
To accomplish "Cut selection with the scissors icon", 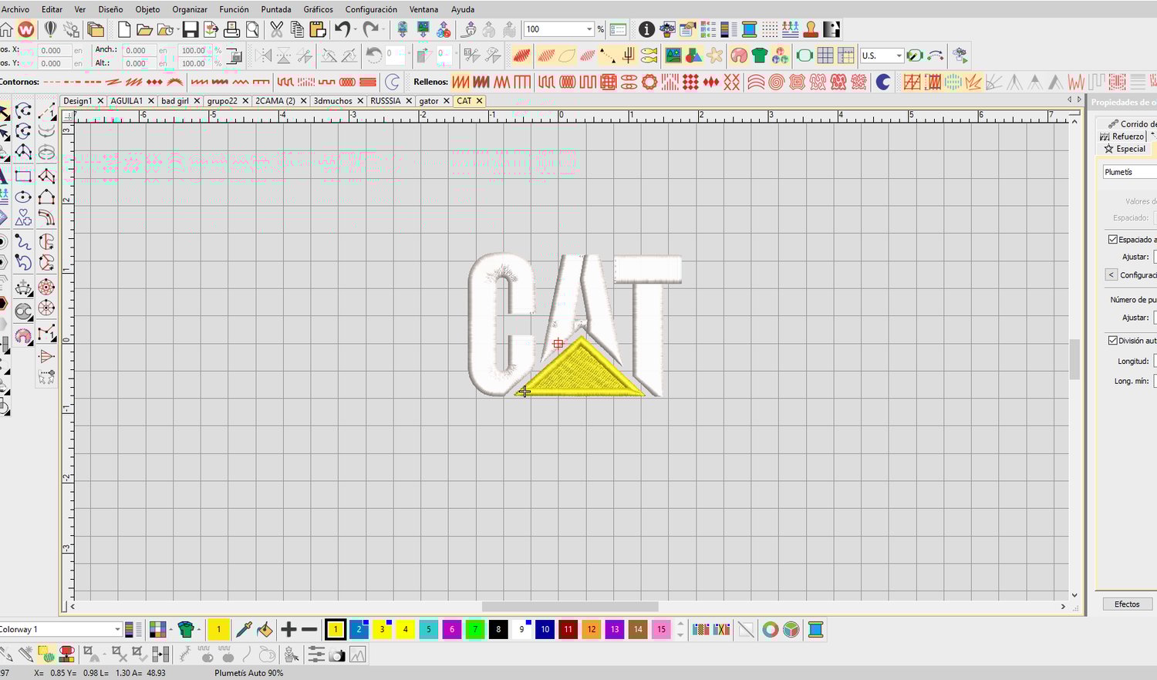I will tap(276, 30).
